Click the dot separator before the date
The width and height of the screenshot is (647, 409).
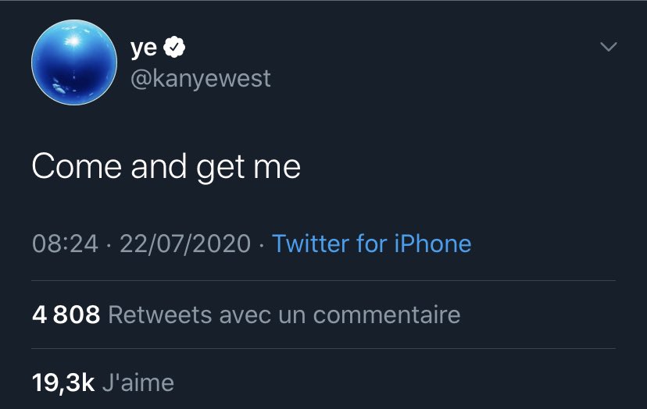109,244
